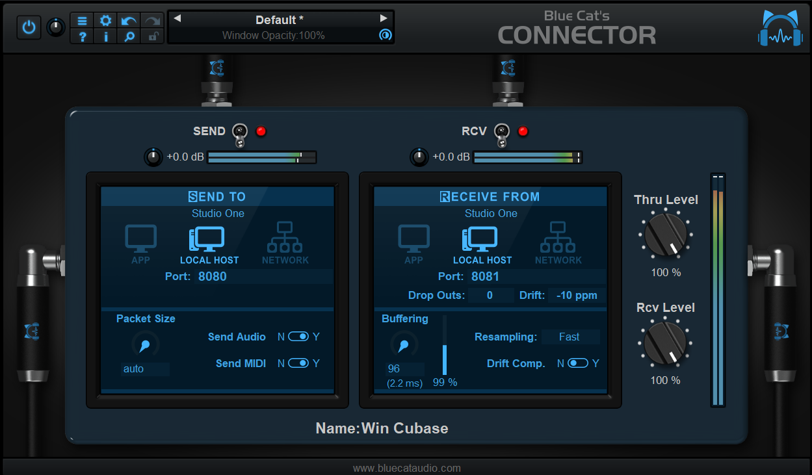The width and height of the screenshot is (812, 475).
Task: Toggle the Send Audio switch
Action: (x=298, y=337)
